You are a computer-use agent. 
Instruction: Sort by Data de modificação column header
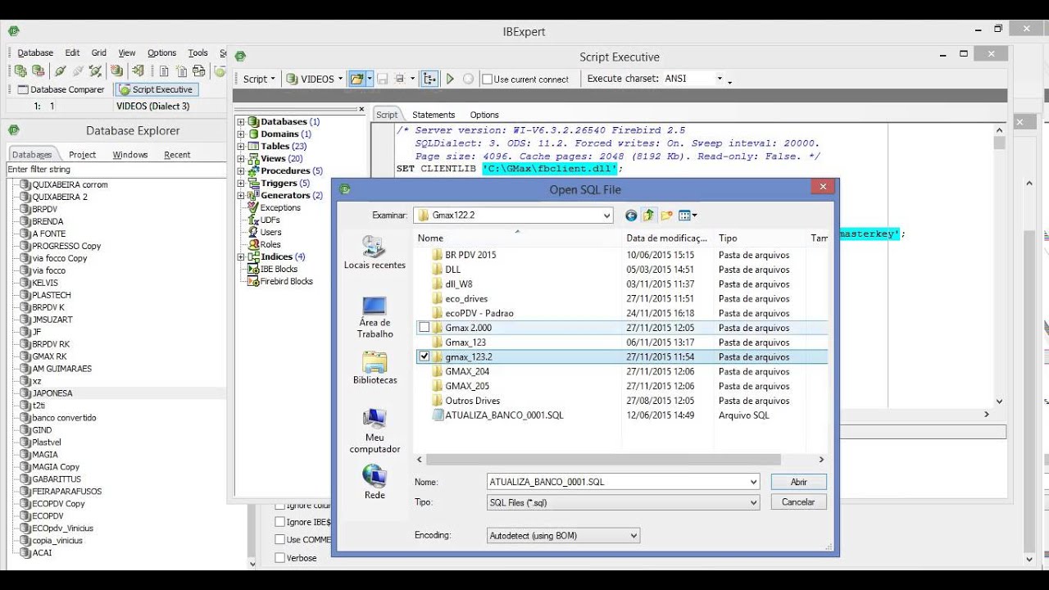point(667,238)
